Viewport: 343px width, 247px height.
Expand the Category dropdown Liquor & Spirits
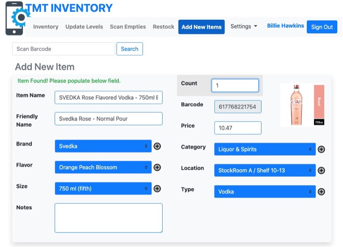click(x=265, y=149)
